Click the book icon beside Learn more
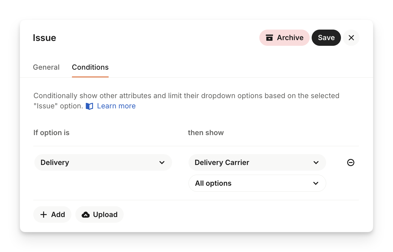393x252 pixels. pyautogui.click(x=90, y=106)
